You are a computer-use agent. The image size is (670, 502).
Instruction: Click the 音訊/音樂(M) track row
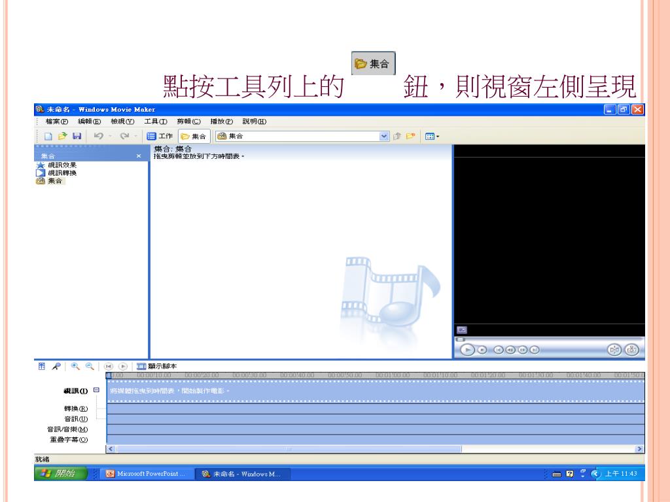376,429
